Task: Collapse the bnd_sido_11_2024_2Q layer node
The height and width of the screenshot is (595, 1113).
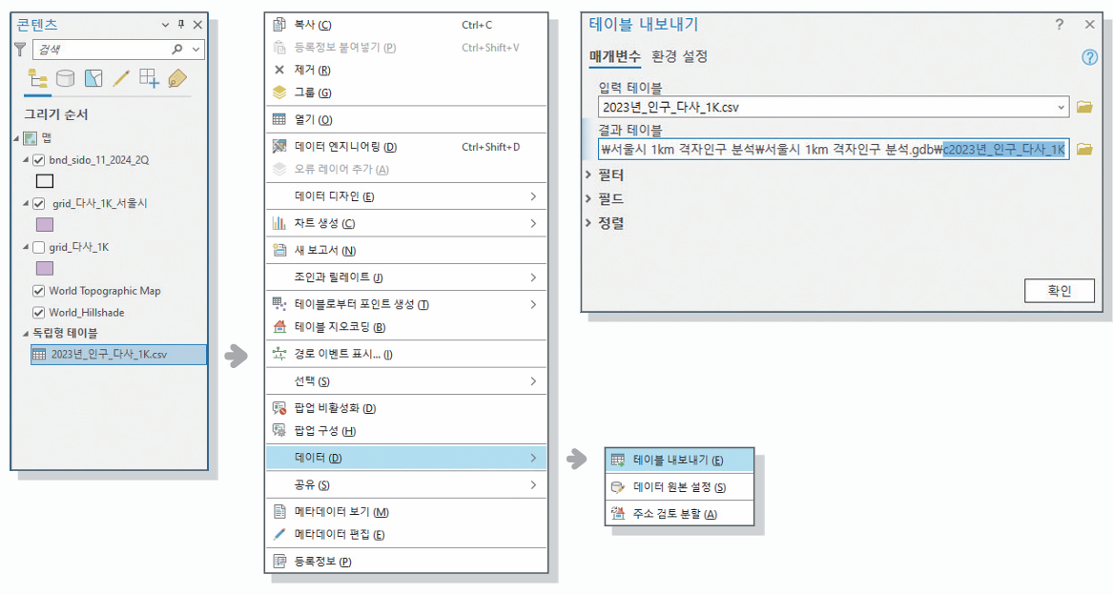Action: [x=26, y=160]
